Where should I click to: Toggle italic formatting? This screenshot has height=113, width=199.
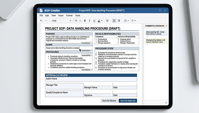click(89, 21)
